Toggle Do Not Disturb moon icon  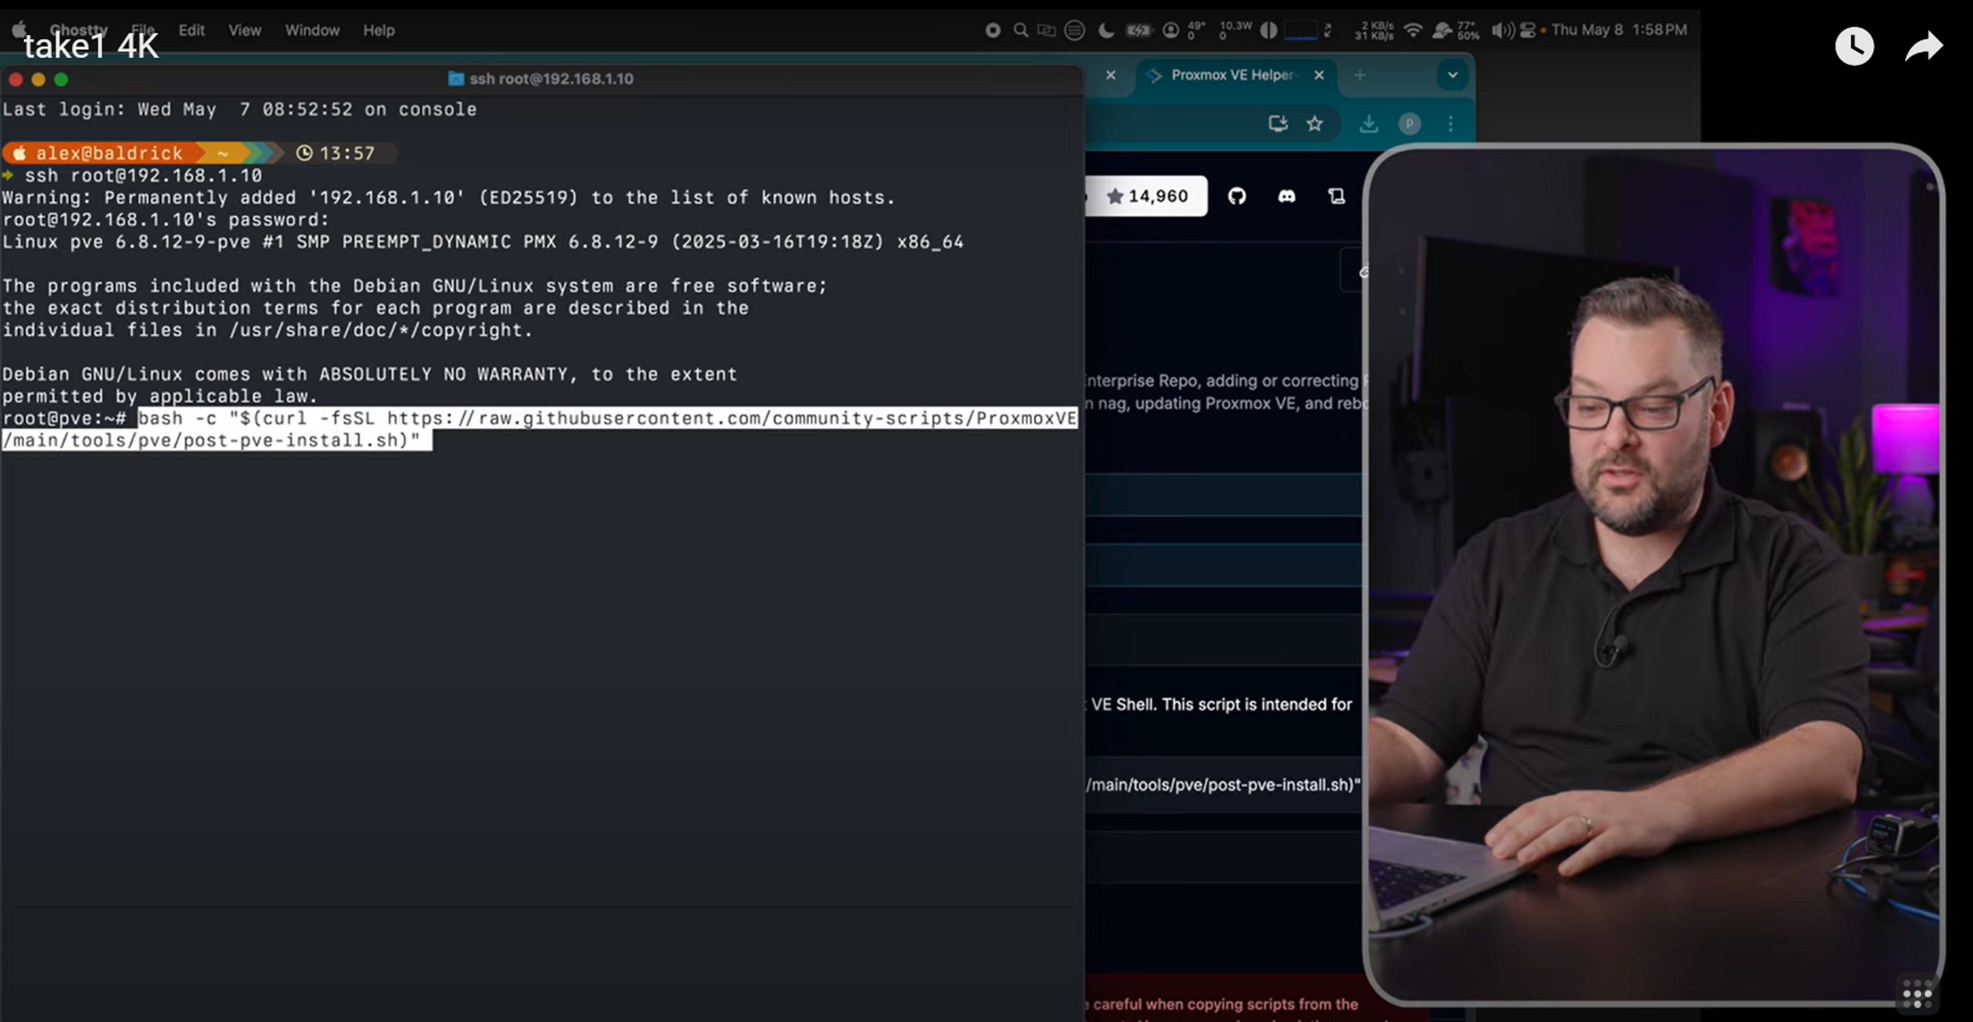tap(1106, 30)
